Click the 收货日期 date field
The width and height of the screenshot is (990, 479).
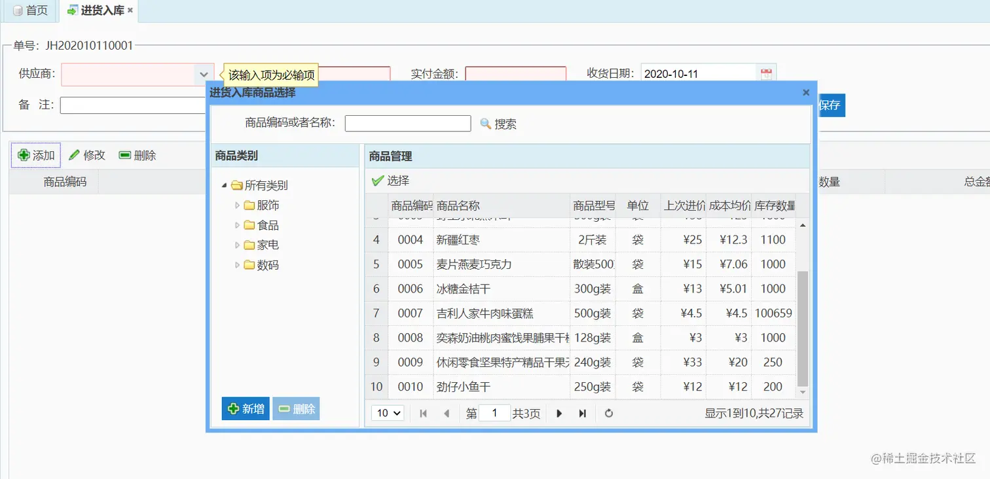pos(699,74)
